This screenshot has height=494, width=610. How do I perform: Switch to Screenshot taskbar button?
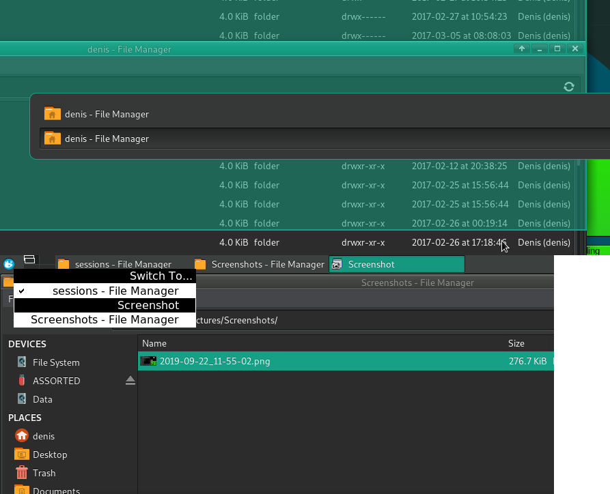coord(396,264)
